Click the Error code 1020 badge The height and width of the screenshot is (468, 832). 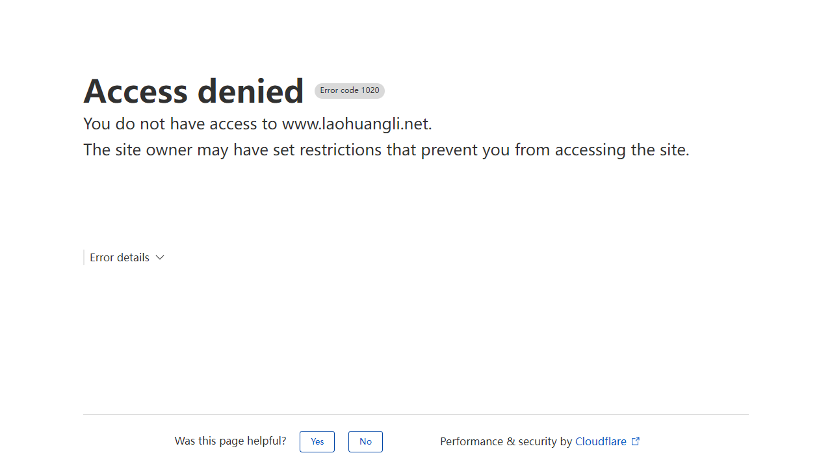[350, 91]
